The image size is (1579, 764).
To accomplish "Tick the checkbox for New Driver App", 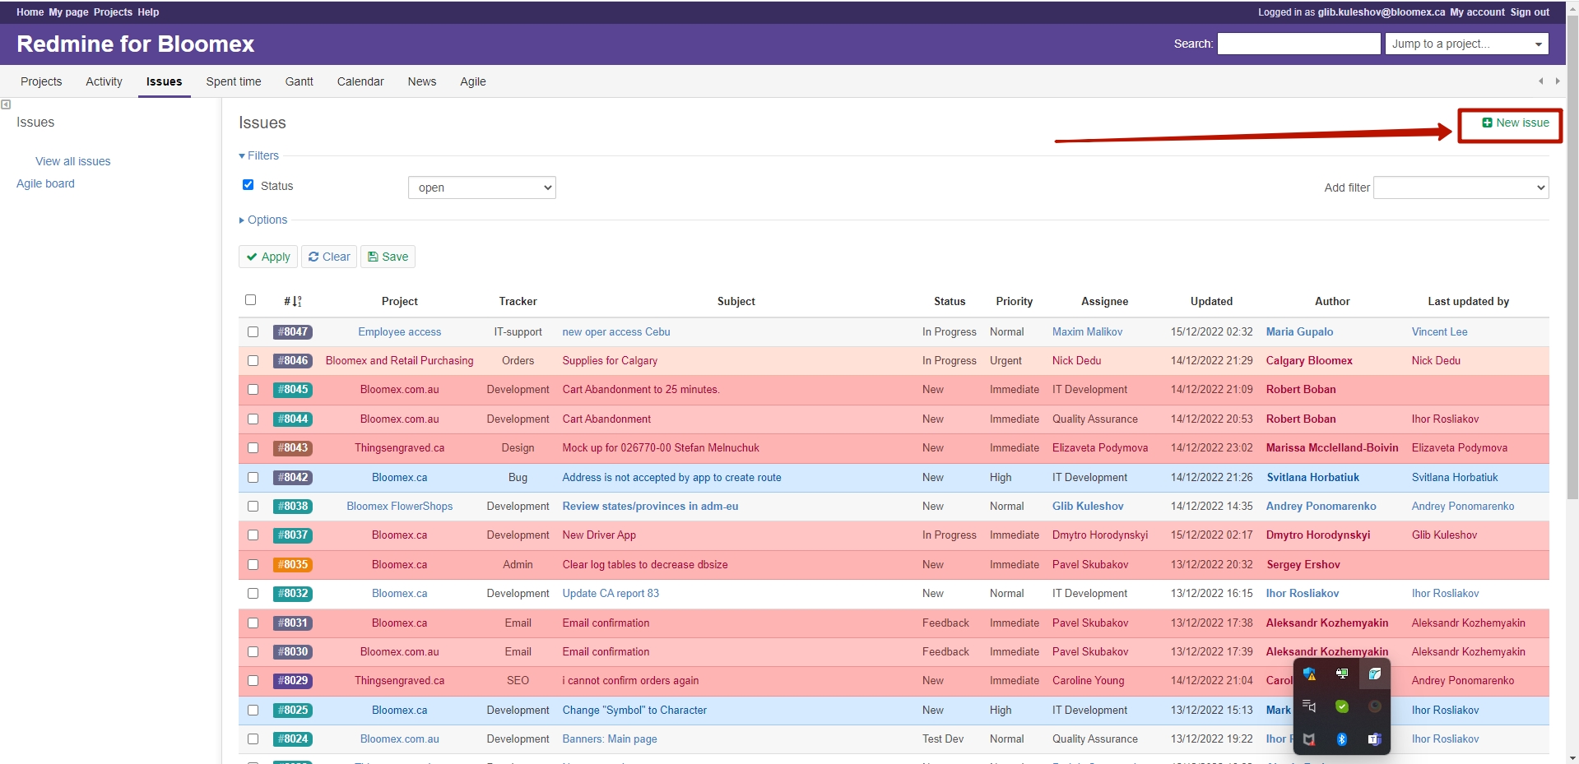I will (x=253, y=535).
